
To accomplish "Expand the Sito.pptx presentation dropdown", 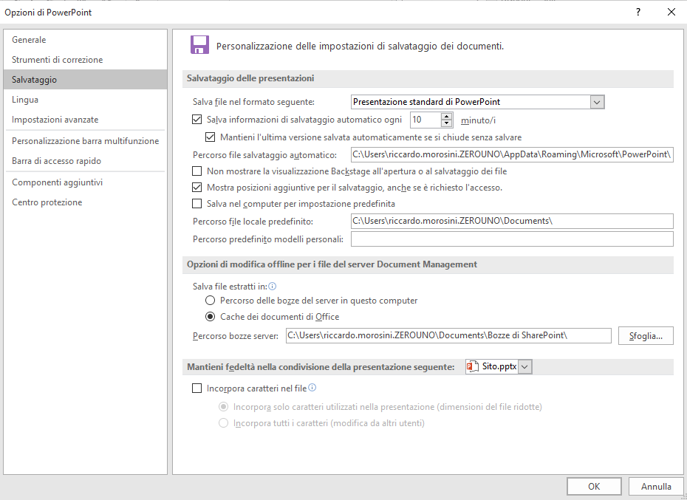I will 525,367.
